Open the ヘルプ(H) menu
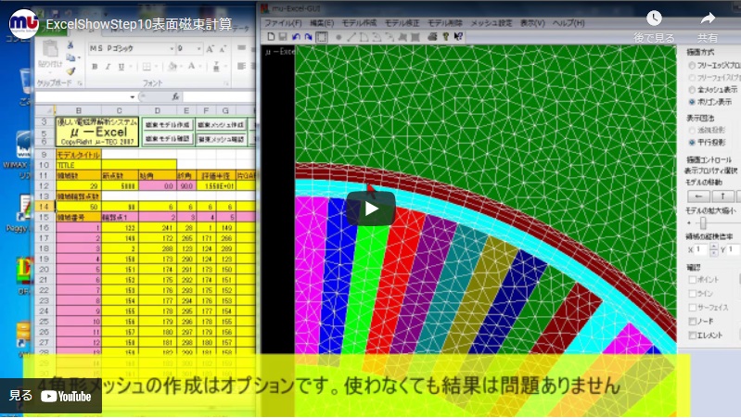The image size is (741, 418). [x=569, y=22]
